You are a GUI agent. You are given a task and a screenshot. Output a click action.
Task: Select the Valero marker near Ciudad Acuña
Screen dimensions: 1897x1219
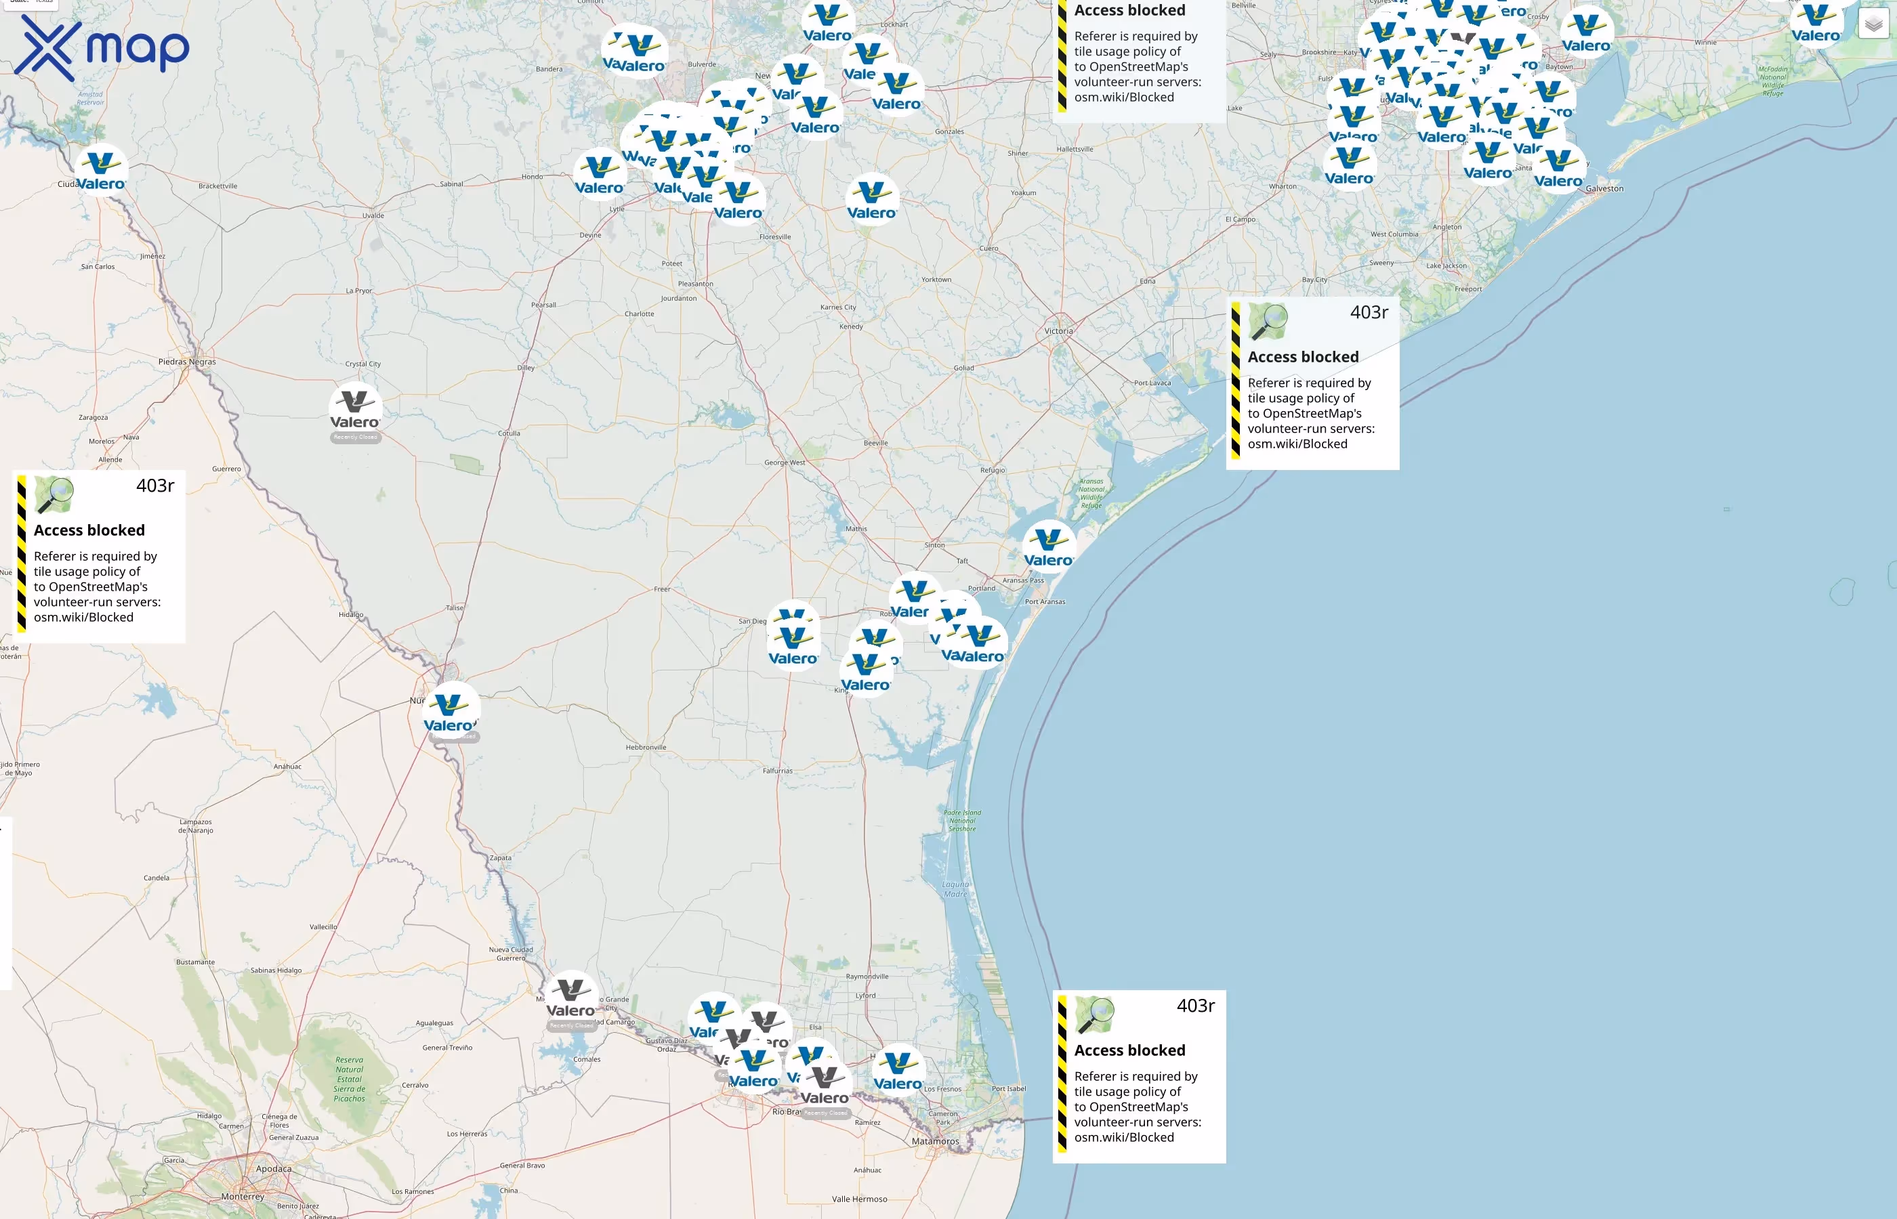click(x=100, y=171)
